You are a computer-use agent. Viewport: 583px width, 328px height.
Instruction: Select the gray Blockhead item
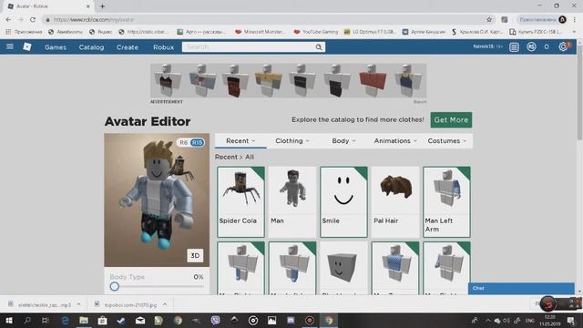(x=343, y=268)
